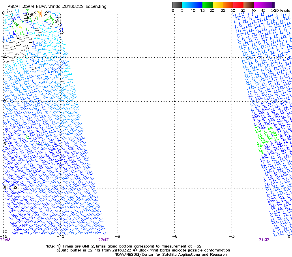This screenshot has width=292, height=257.
Task: Click the '>50 knots' legend label
Action: click(281, 10)
